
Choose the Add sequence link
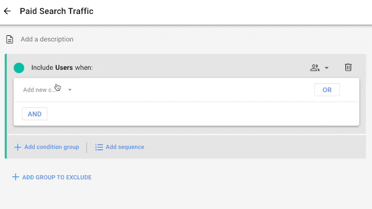(x=125, y=147)
